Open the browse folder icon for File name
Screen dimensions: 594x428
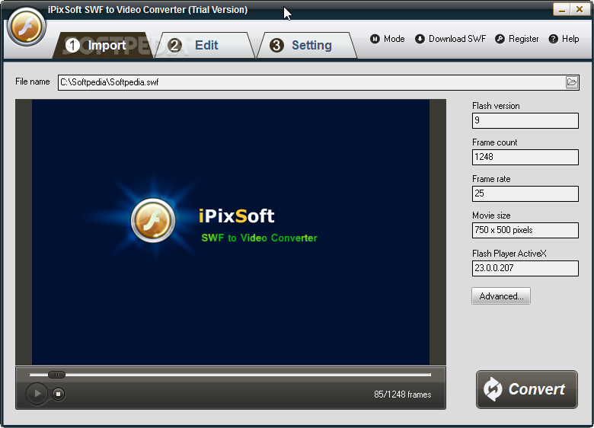click(572, 82)
